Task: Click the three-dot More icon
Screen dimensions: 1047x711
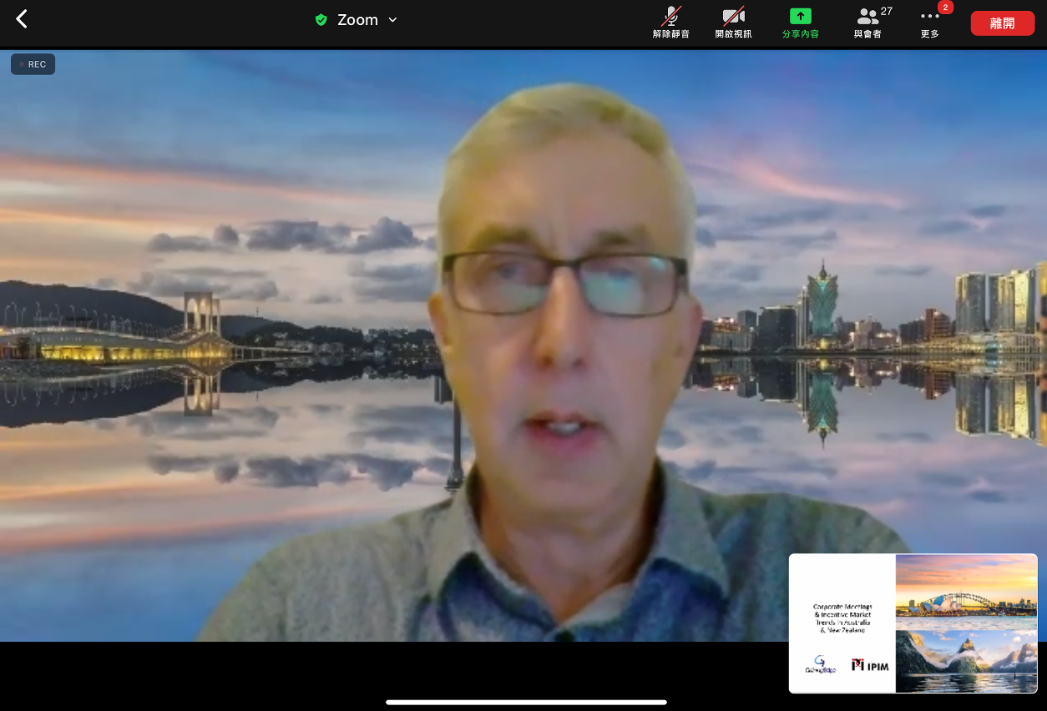Action: (x=929, y=16)
